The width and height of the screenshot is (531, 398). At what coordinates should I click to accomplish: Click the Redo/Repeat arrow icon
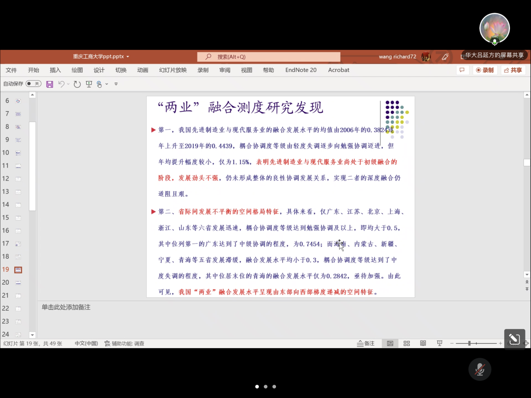click(77, 84)
